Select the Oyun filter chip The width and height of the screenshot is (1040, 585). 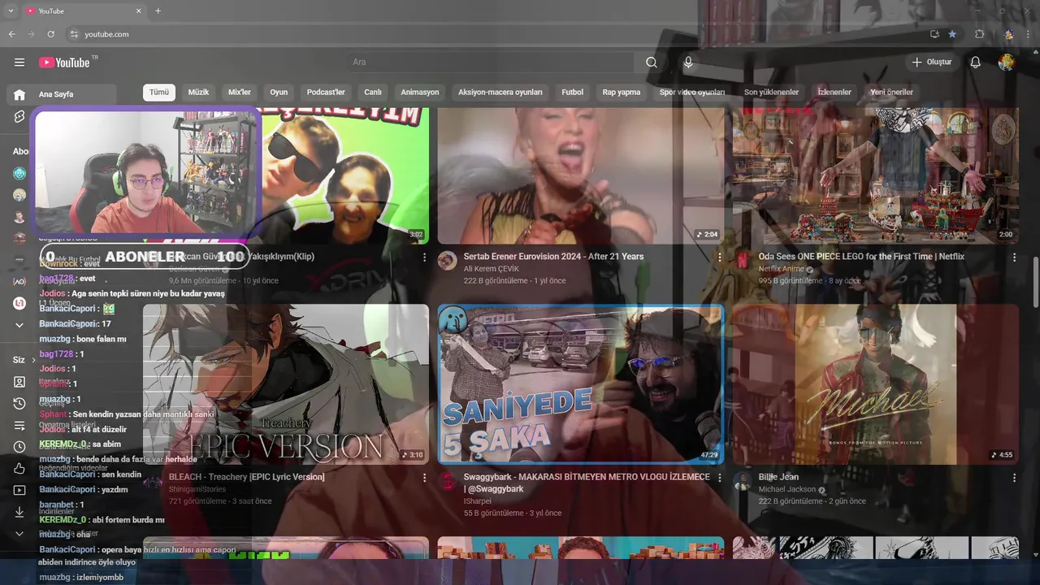click(x=279, y=93)
